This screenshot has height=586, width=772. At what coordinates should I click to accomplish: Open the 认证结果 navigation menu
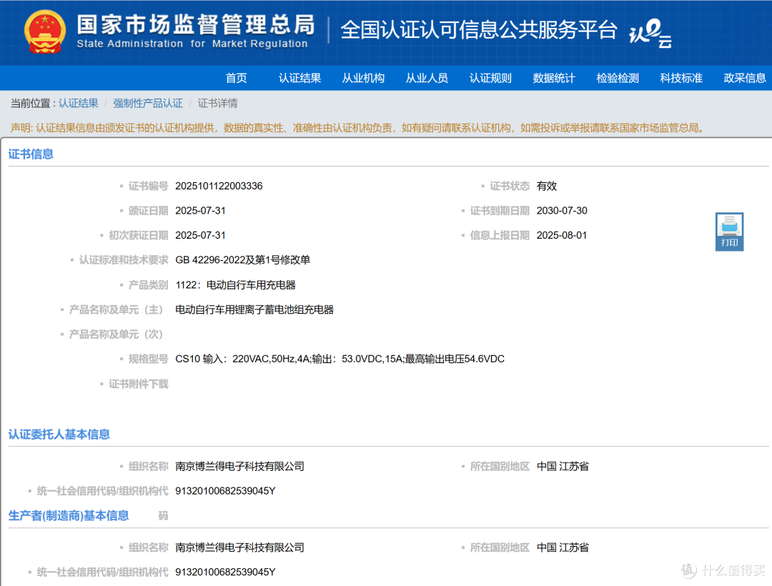point(300,78)
